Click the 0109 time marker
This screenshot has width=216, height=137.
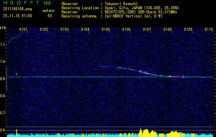(x=188, y=29)
